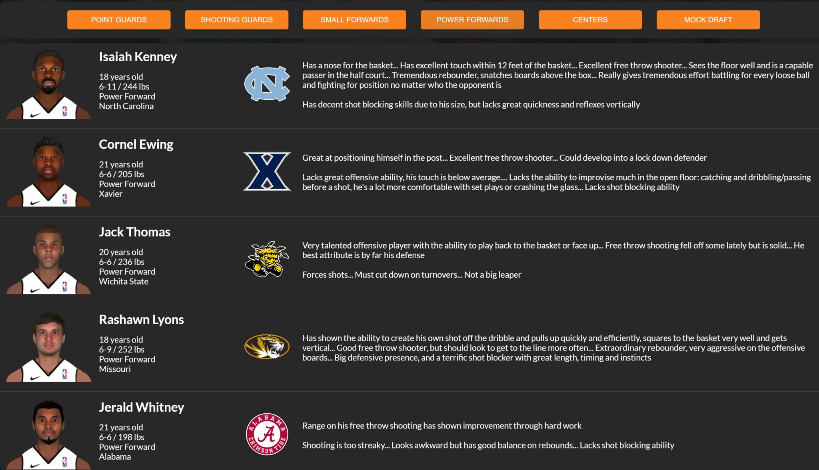This screenshot has width=819, height=470.
Task: Switch to the Shooting Guards tab
Action: click(236, 20)
